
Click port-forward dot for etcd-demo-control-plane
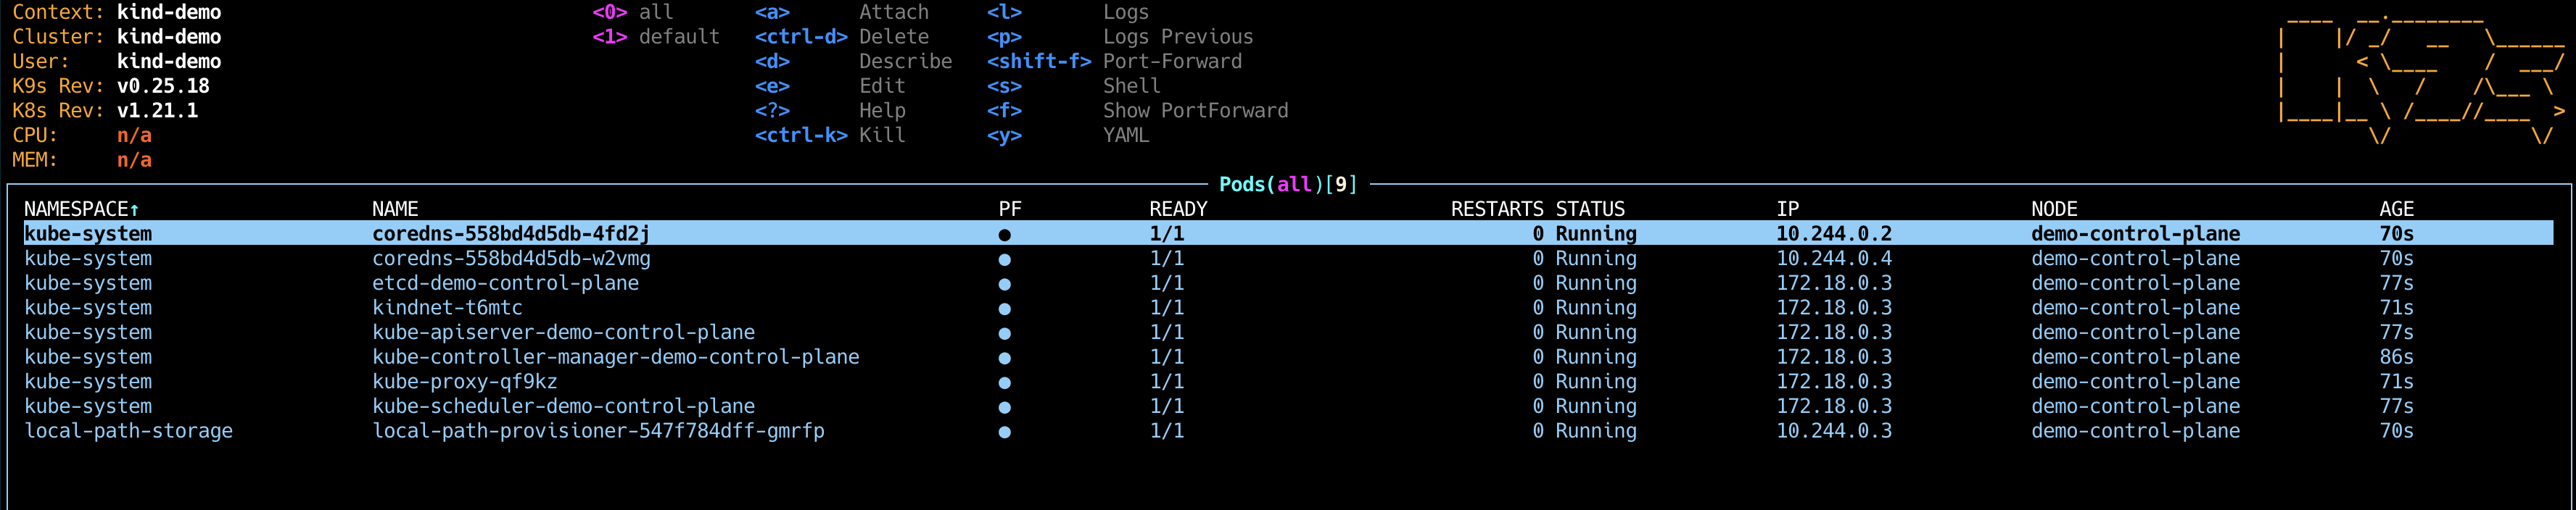(x=1004, y=285)
